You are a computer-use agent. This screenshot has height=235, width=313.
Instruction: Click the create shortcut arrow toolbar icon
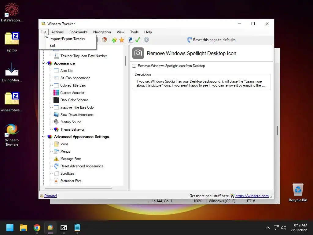[130, 40]
